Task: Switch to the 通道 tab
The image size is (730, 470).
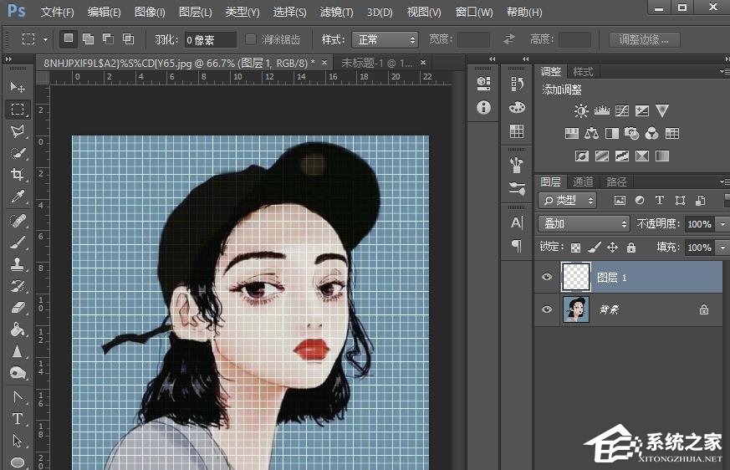Action: (x=583, y=181)
